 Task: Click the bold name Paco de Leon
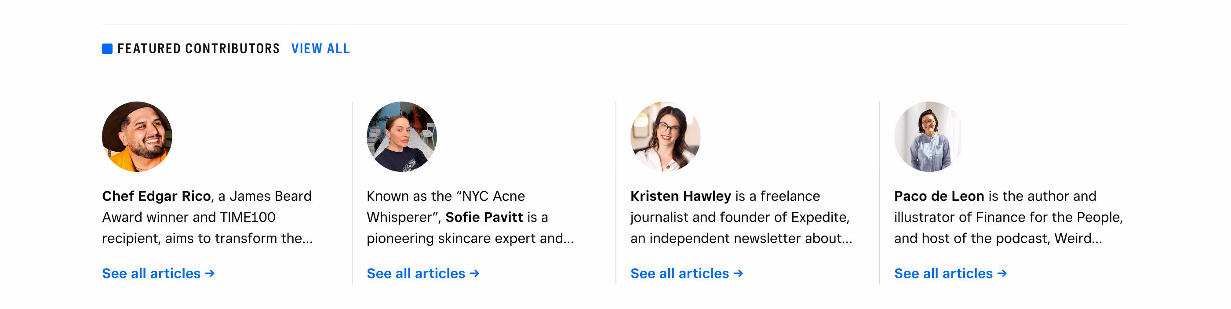(939, 196)
